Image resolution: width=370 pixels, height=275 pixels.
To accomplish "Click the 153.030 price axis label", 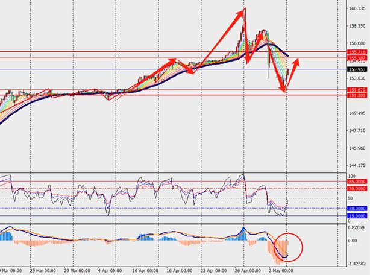I will tap(357, 78).
